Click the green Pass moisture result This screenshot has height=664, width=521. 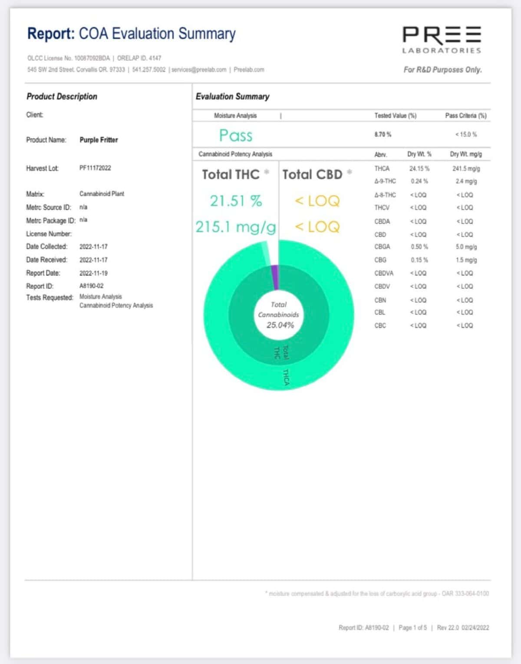point(235,136)
